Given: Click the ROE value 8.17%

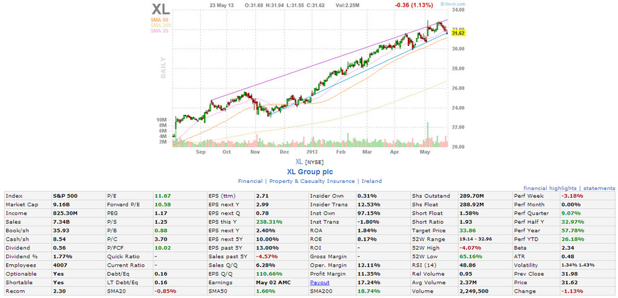Looking at the screenshot, I should (x=366, y=239).
